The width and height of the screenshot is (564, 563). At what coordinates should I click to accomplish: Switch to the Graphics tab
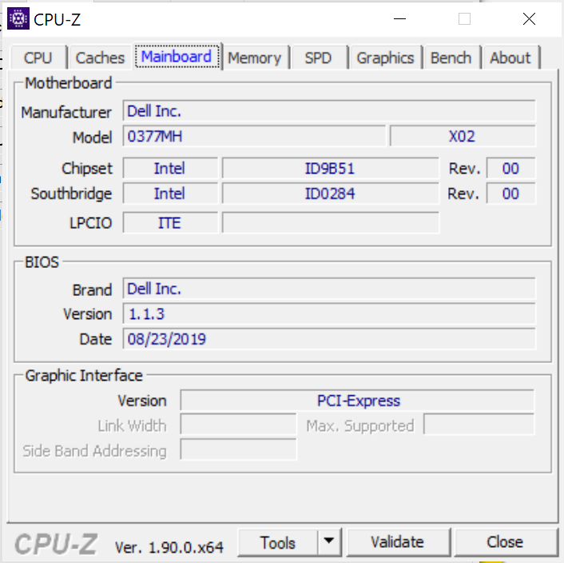(x=385, y=58)
